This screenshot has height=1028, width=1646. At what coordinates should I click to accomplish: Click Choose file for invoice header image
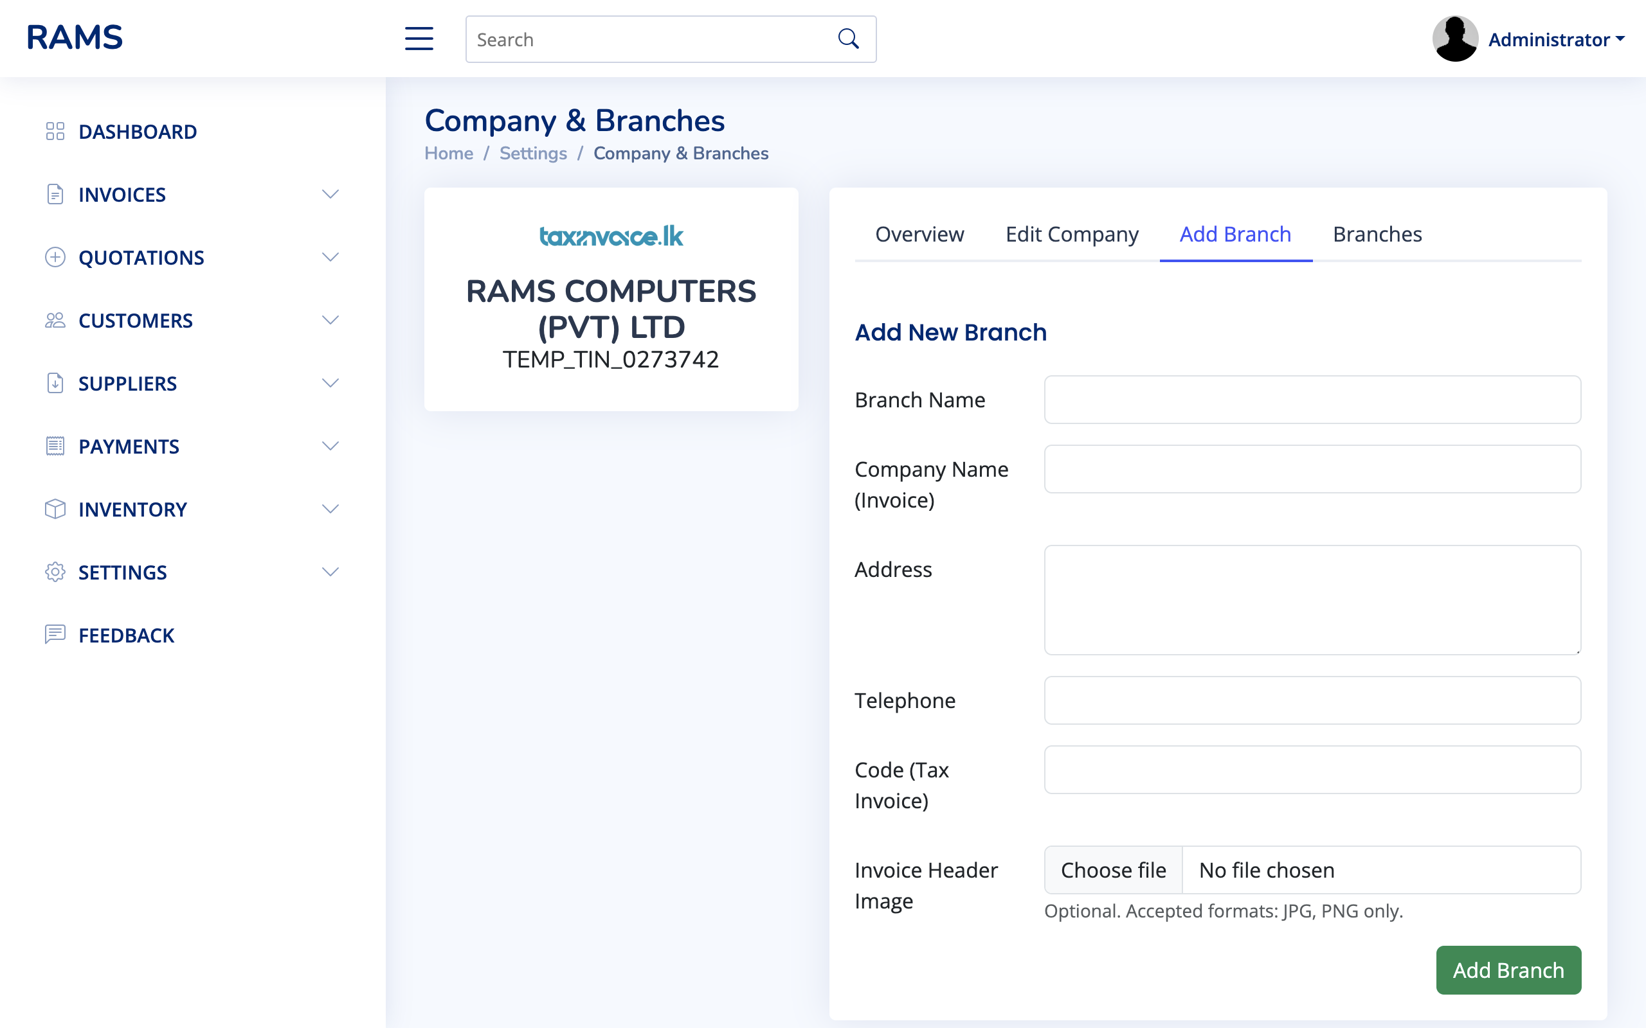coord(1114,869)
